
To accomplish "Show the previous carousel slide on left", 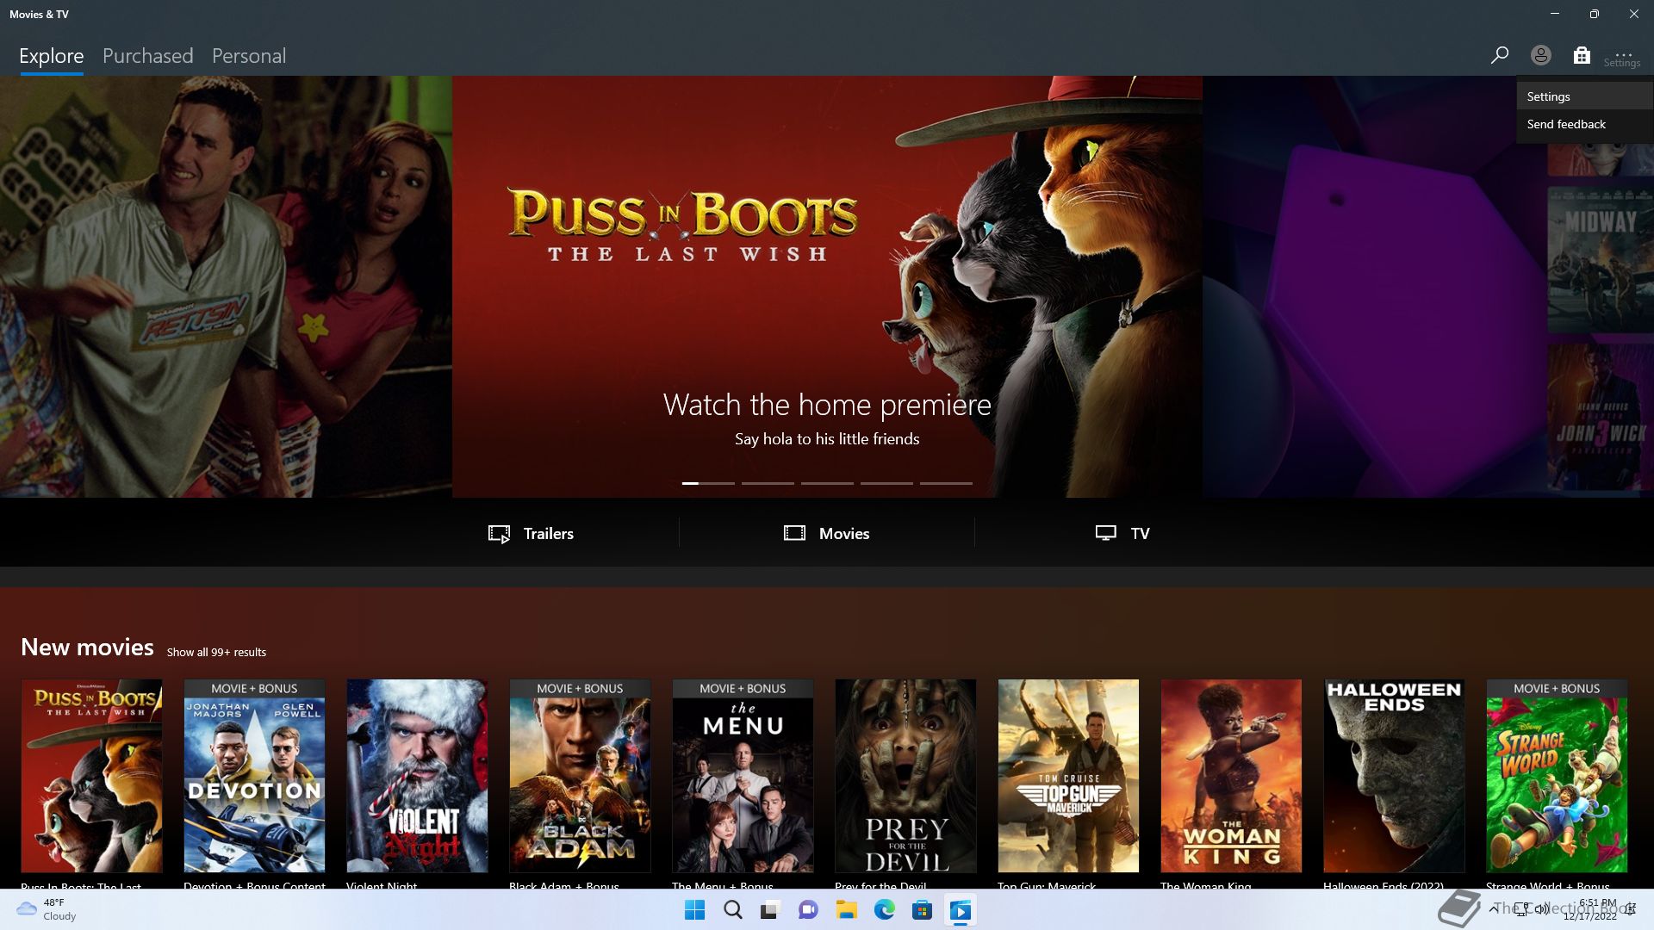I will 226,287.
